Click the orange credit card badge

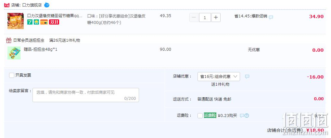(x=44, y=22)
